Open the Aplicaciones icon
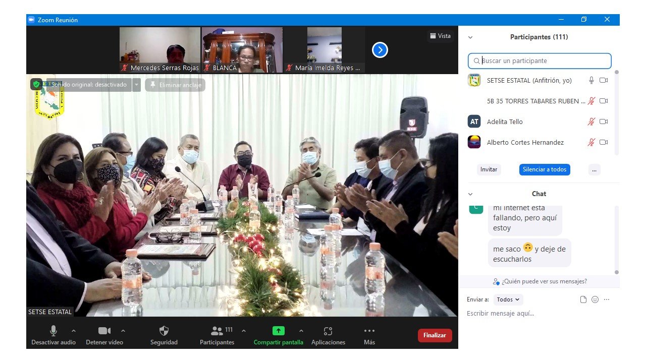646x363 pixels. coord(328,331)
